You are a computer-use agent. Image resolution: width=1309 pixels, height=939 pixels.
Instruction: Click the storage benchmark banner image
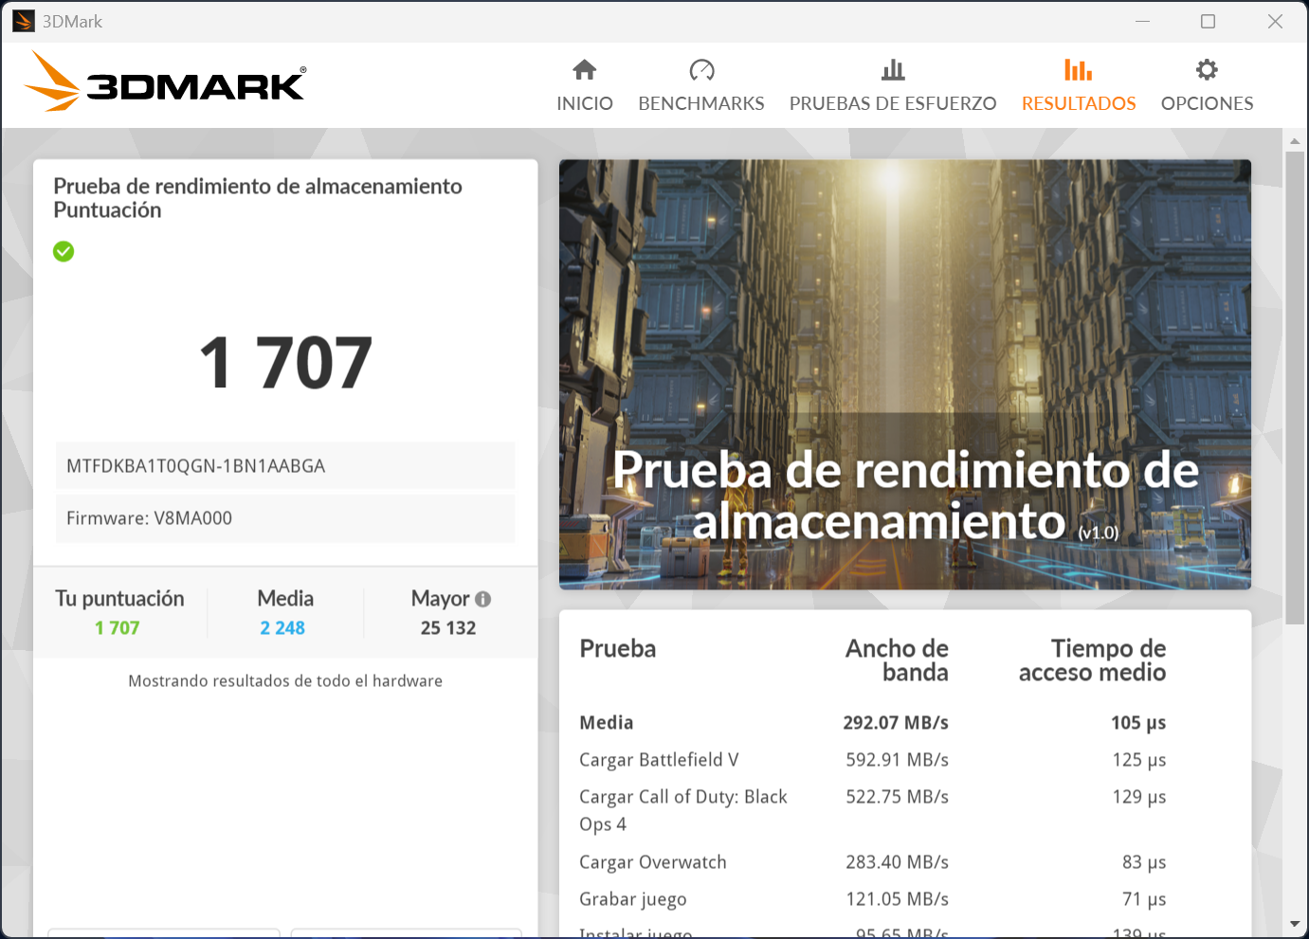(905, 374)
